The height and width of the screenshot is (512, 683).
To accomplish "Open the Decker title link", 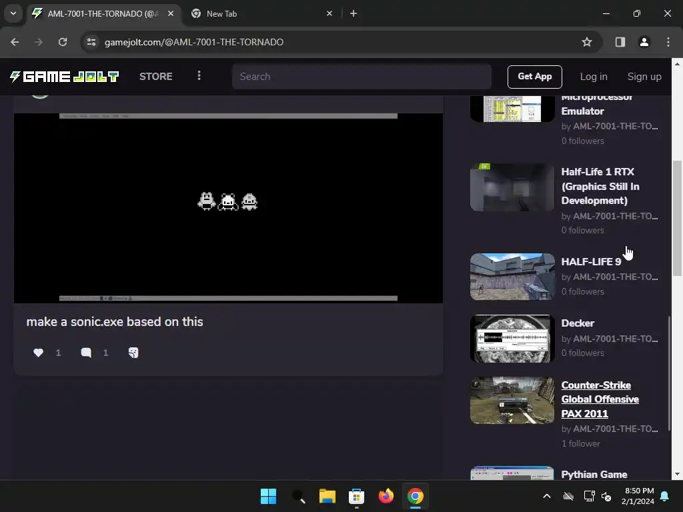I will [578, 323].
